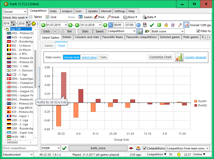This screenshot has width=214, height=159.
Task: Click the magnifier search icon in toolbar
Action: coord(180,25)
